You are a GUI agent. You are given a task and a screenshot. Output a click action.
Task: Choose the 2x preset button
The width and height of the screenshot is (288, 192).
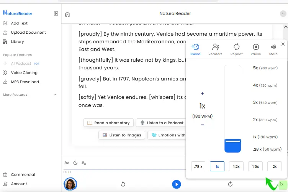click(275, 166)
